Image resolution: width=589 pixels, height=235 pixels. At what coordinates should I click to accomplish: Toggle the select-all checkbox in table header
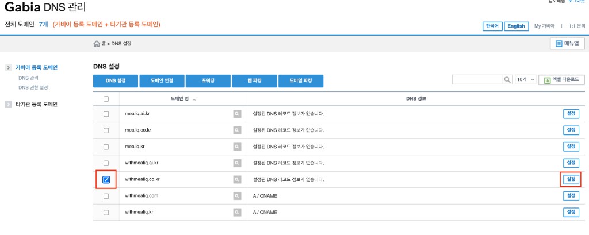pyautogui.click(x=106, y=99)
